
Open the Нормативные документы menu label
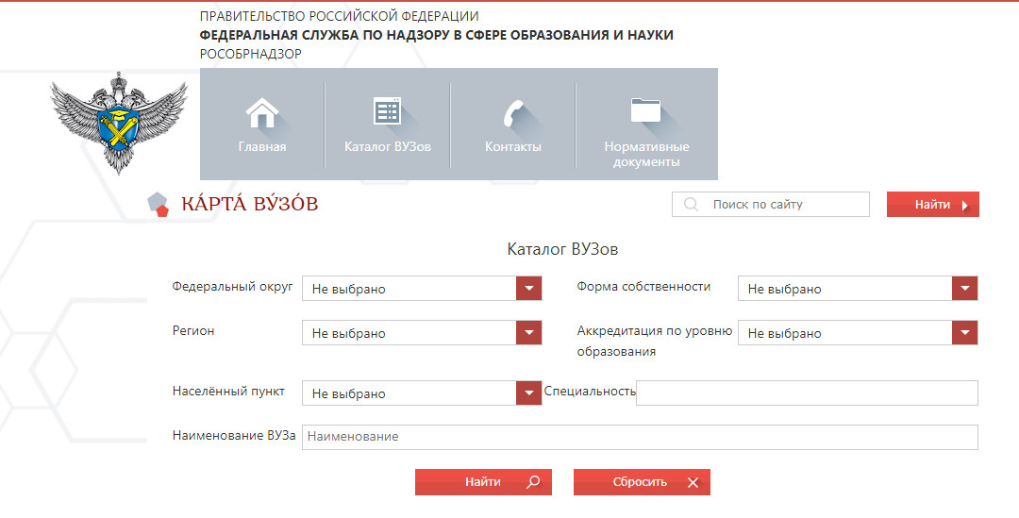click(646, 154)
